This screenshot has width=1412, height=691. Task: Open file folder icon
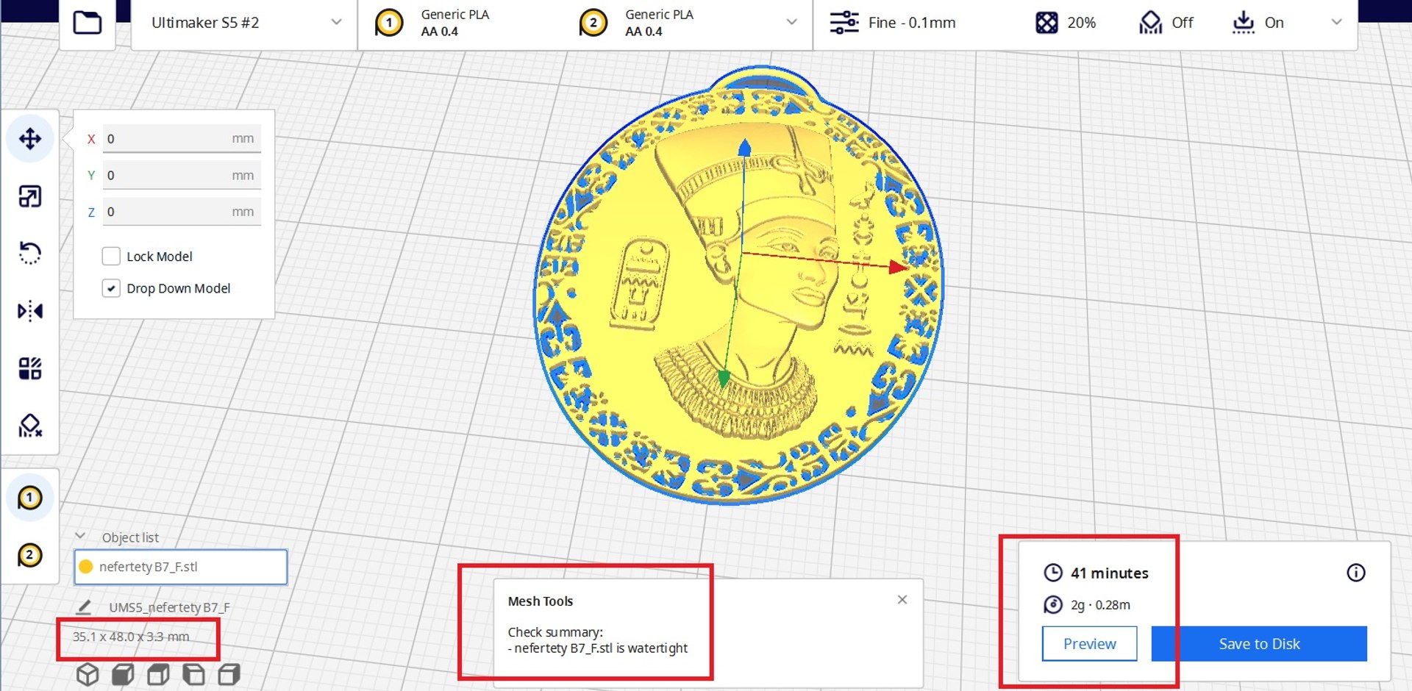pyautogui.click(x=88, y=23)
